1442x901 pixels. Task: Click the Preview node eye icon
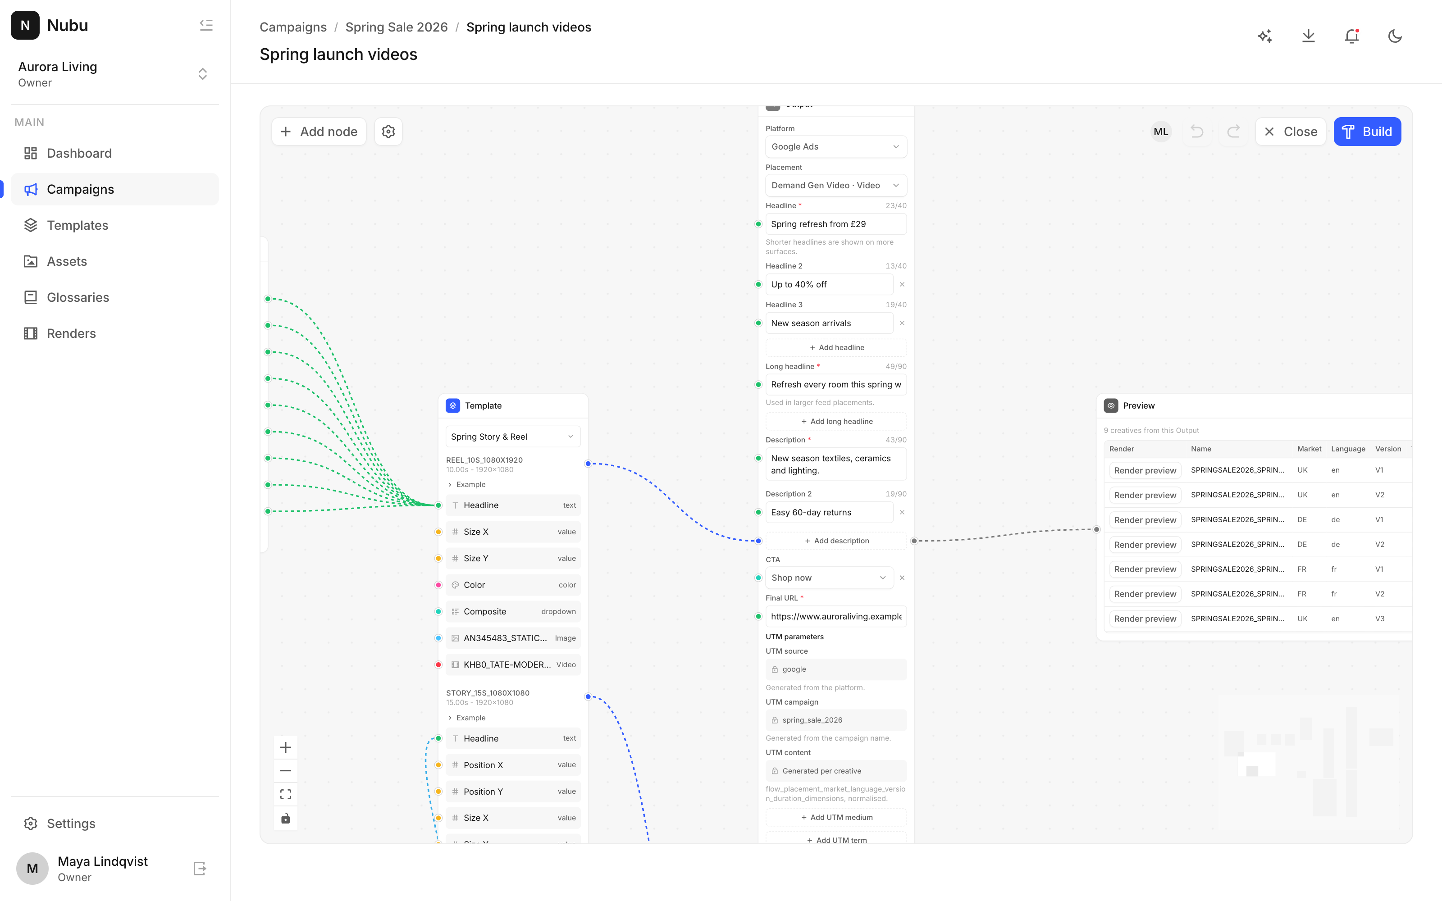tap(1111, 406)
